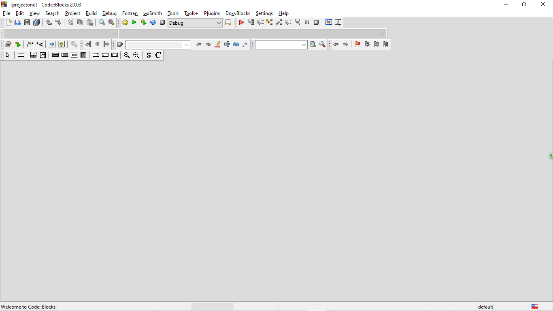553x311 pixels.
Task: Expand the incremental search dropdown arrow
Action: coord(187,45)
